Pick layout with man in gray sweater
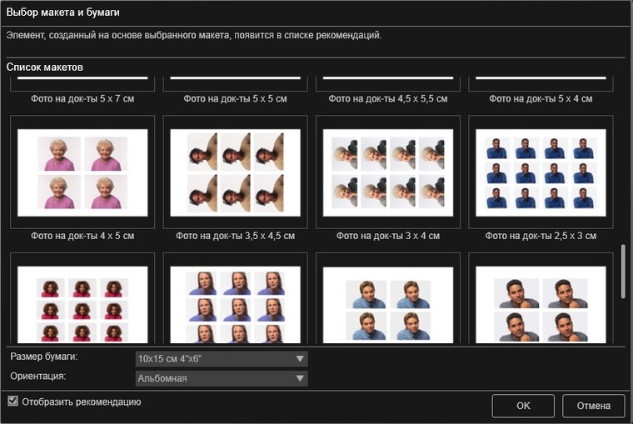633x424 pixels. tap(541, 300)
